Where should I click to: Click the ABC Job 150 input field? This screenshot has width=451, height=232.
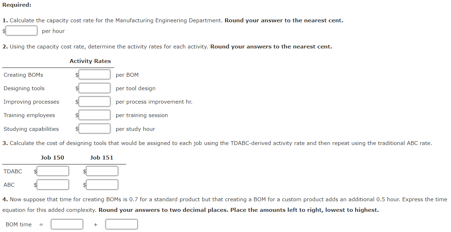click(x=52, y=184)
